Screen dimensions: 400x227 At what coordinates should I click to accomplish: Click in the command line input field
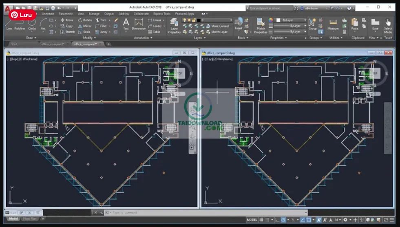click(x=206, y=212)
